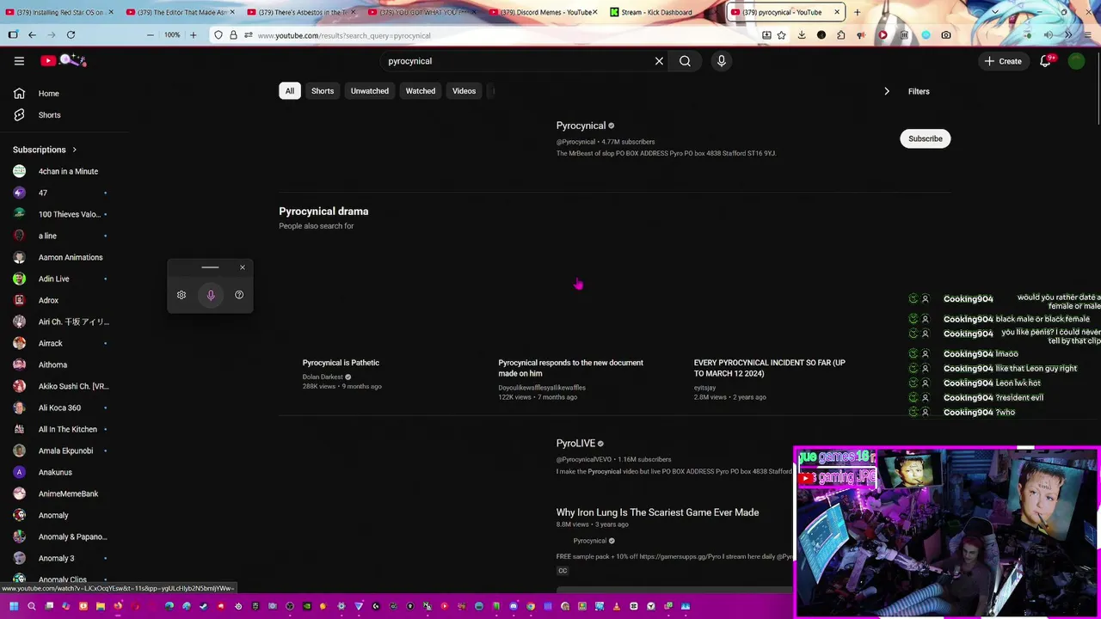Viewport: 1101px width, 619px height.
Task: Select the Watched filter chip
Action: click(421, 91)
